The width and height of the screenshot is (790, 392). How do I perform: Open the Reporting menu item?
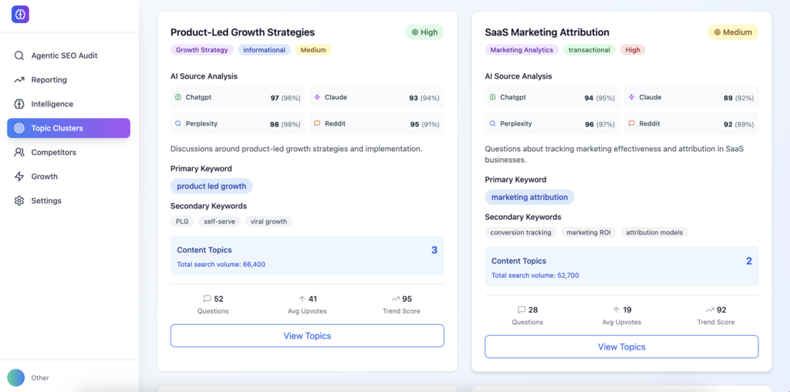(x=69, y=79)
